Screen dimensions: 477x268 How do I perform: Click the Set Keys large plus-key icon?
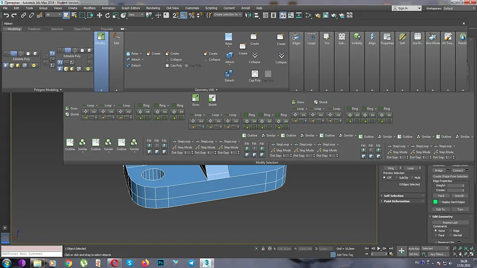pyautogui.click(x=401, y=251)
